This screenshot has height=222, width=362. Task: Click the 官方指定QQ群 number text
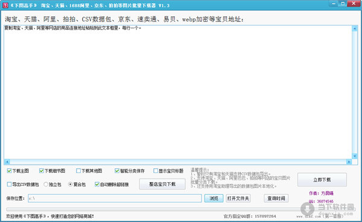[250, 216]
